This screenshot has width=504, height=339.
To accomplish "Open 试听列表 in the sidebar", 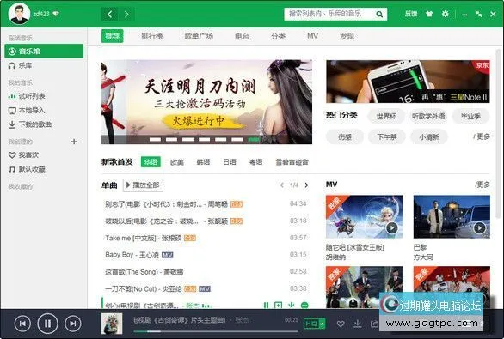I will click(x=27, y=96).
